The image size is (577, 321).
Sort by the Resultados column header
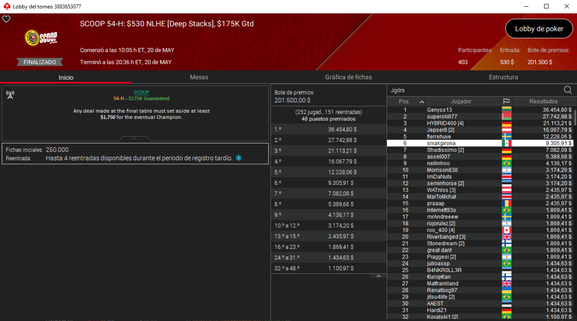point(543,102)
